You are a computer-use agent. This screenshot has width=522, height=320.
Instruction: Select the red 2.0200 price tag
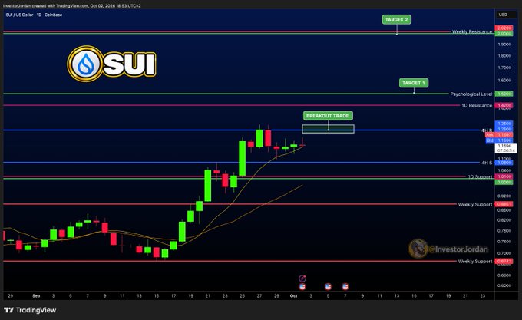(x=504, y=28)
